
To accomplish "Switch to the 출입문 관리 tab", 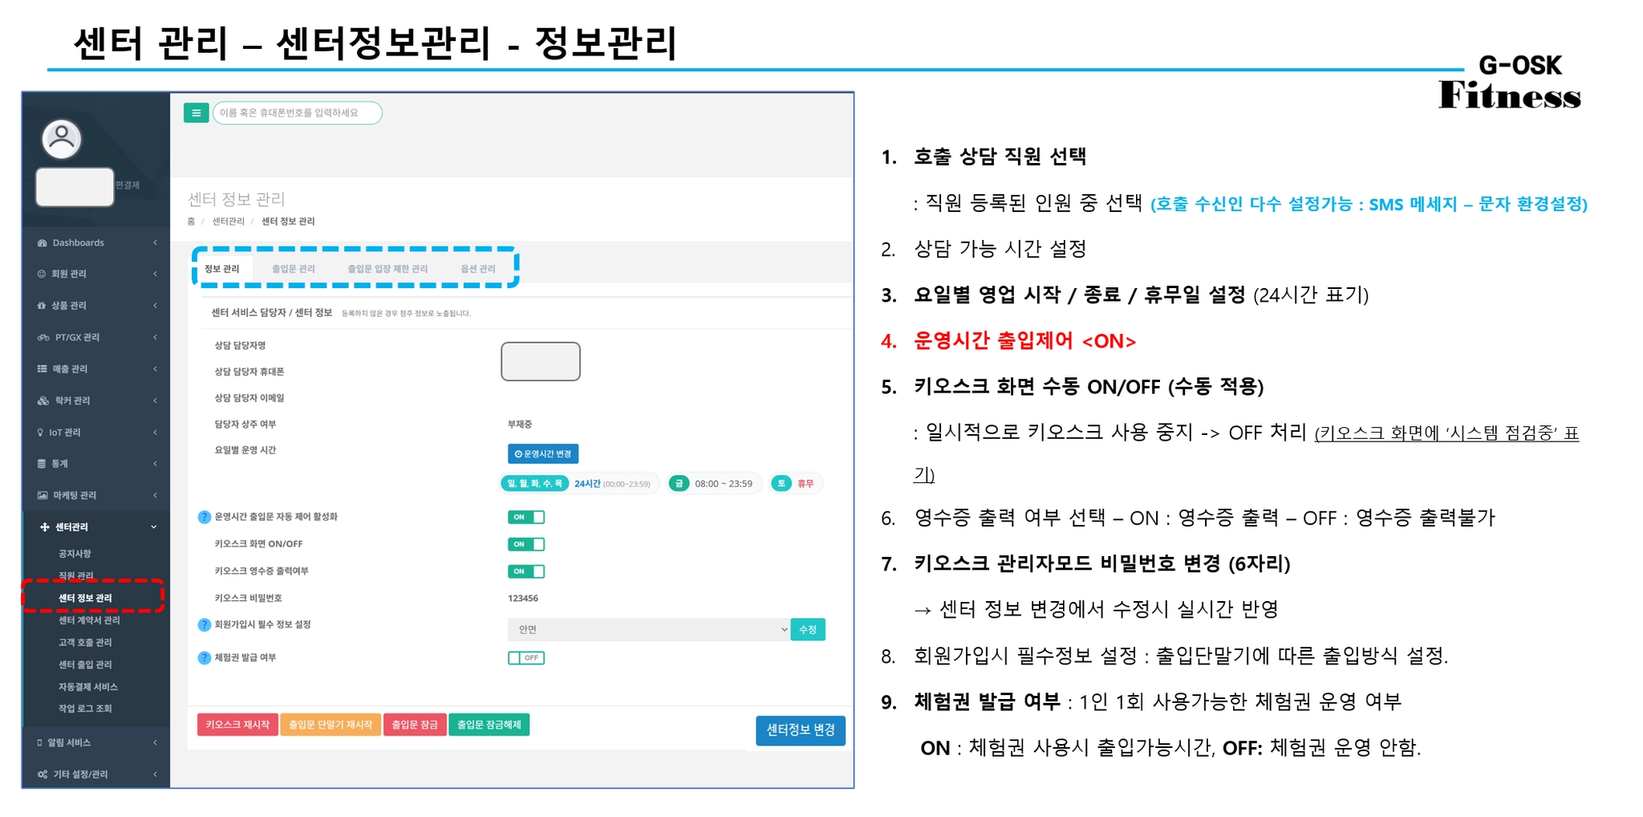I will [x=294, y=269].
